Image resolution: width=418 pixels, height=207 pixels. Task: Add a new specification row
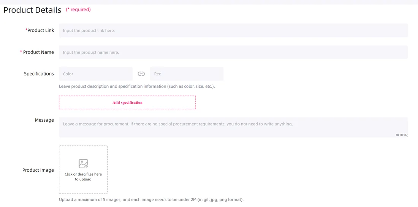point(127,102)
